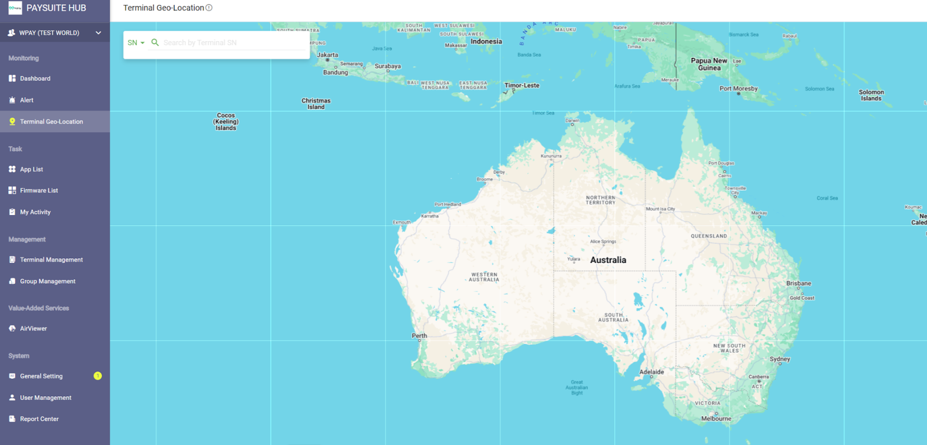This screenshot has width=927, height=445.
Task: Click the Western Australia state label
Action: 484,277
